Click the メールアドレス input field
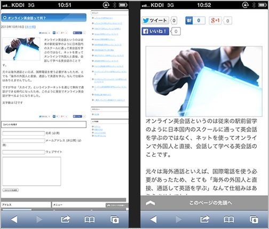Image resolution: width=269 pixels, height=229 pixels. pos(23,141)
